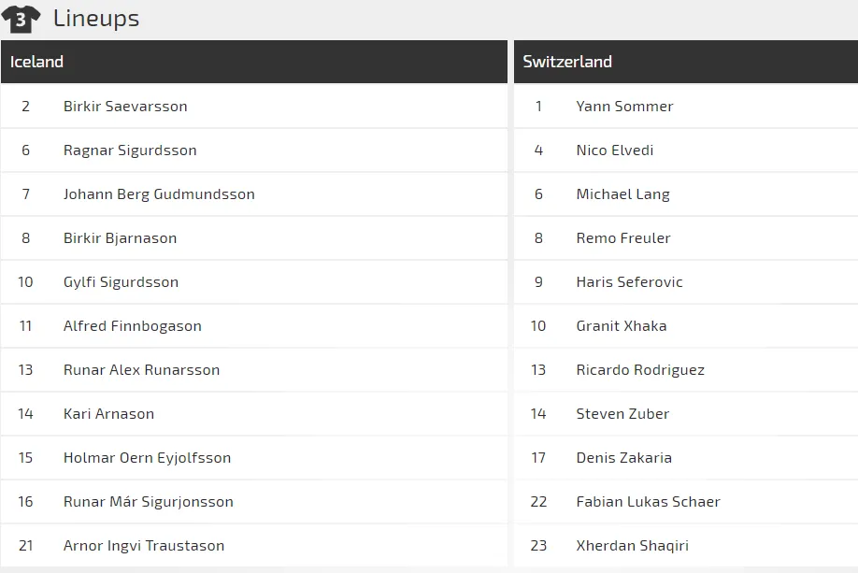
Task: Select Nico Elvedi from Switzerland lineup
Action: (x=615, y=150)
